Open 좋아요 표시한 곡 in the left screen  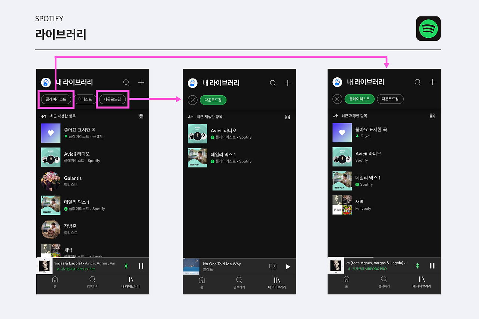tap(93, 133)
